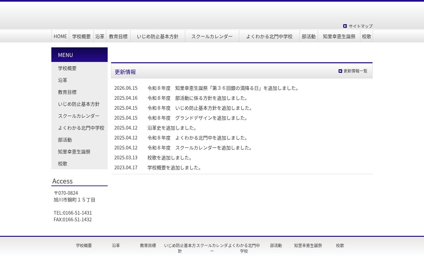Image resolution: width=424 pixels, height=265 pixels.
Task: Open 学校概要 in the MENU sidebar
Action: [79, 68]
